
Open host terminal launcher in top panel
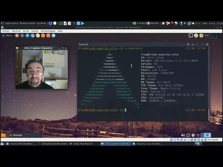(61, 23)
